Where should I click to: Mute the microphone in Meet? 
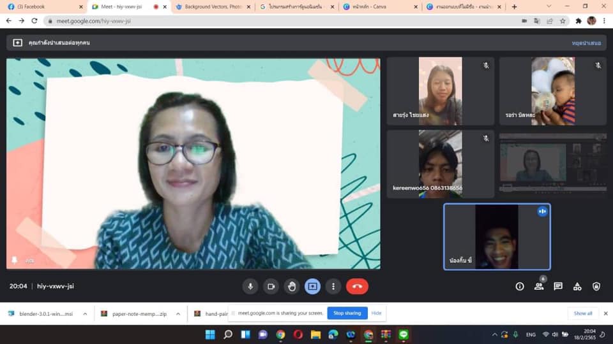pyautogui.click(x=250, y=287)
